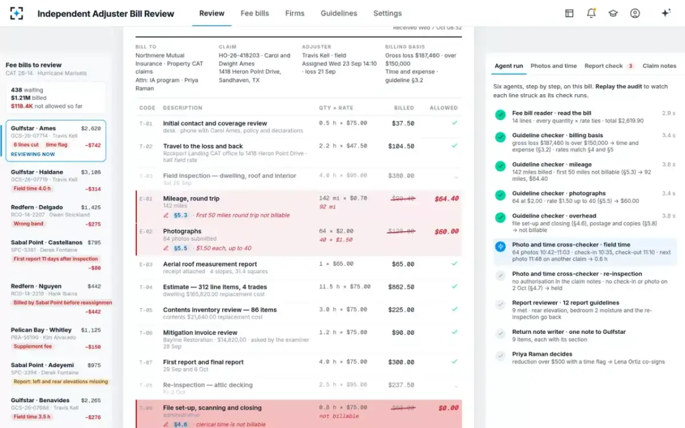Switch to the Review tab
Image resolution: width=685 pixels, height=428 pixels.
click(212, 13)
